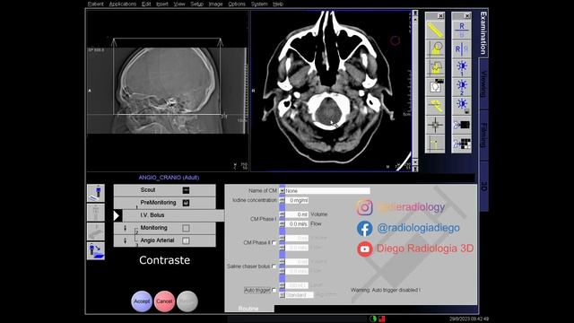Select the circular ROI measurement tool
This screenshot has width=574, height=323.
435,48
